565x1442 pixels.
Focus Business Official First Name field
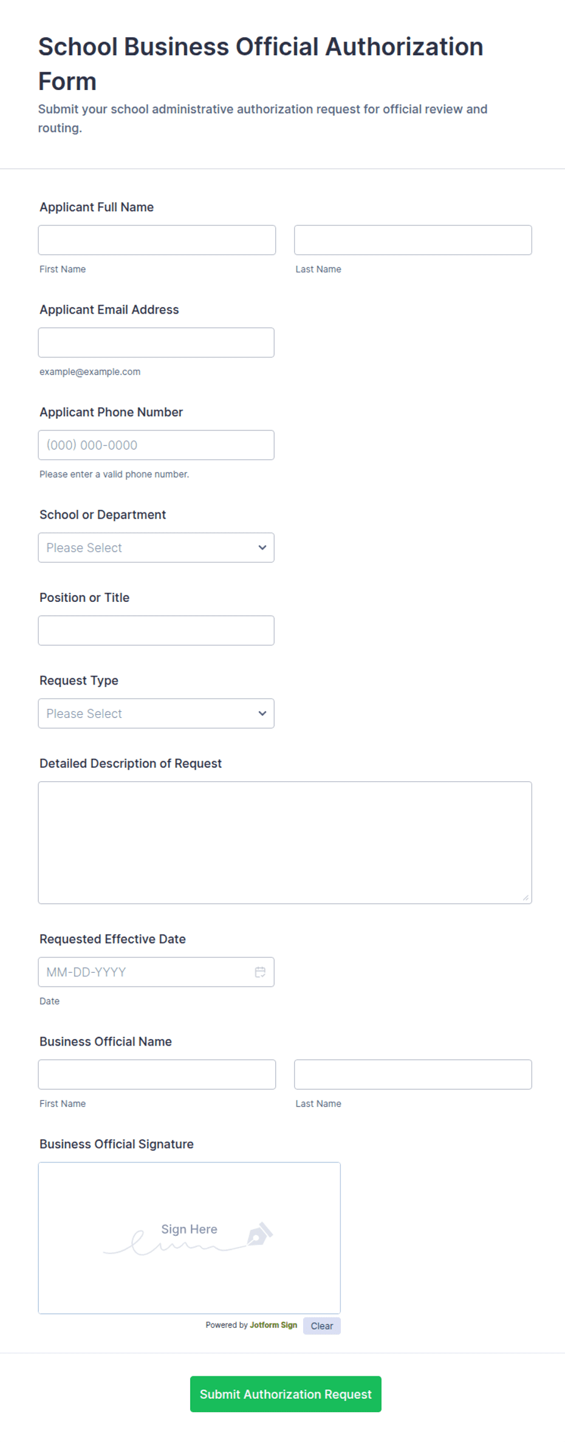(157, 1075)
